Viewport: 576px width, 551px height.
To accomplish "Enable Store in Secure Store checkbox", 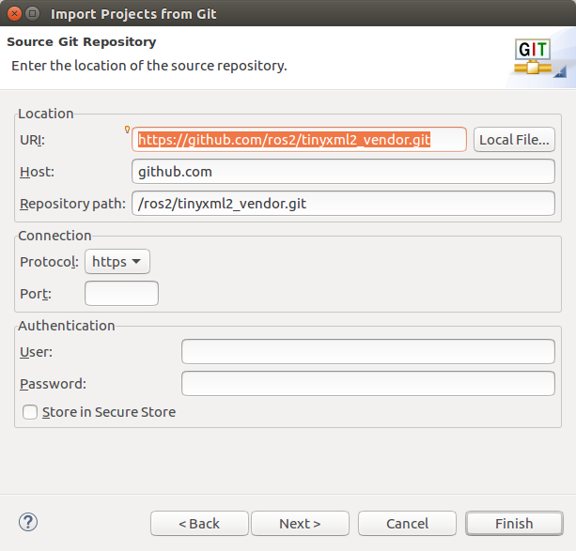I will pyautogui.click(x=31, y=412).
